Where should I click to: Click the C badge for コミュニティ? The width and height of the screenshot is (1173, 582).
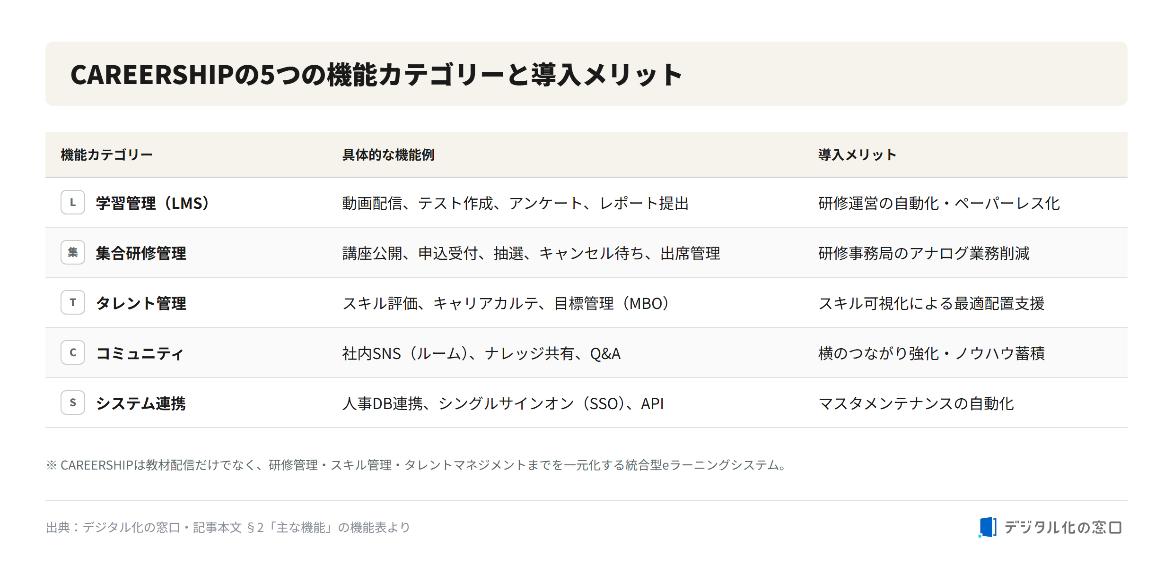point(73,352)
